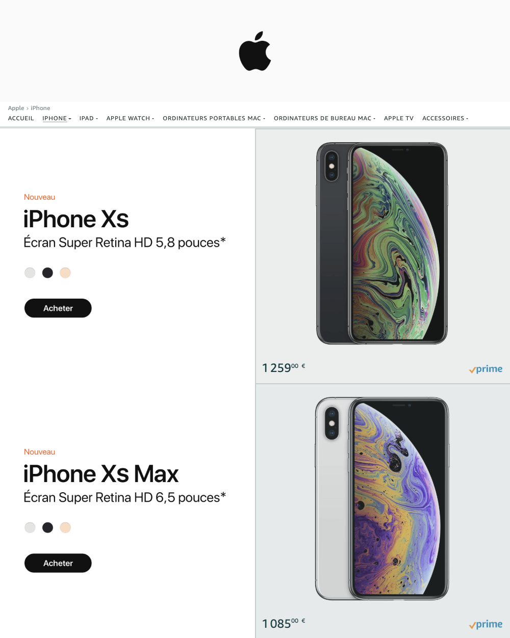Open ORDINATEURS DE BUREAU MAC dropdown
510x638 pixels.
pyautogui.click(x=324, y=118)
